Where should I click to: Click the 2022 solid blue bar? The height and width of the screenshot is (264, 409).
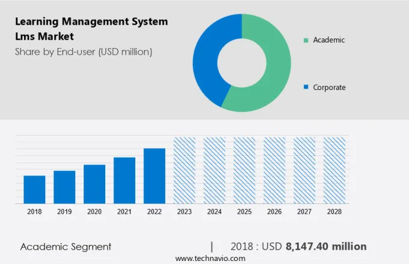click(155, 175)
